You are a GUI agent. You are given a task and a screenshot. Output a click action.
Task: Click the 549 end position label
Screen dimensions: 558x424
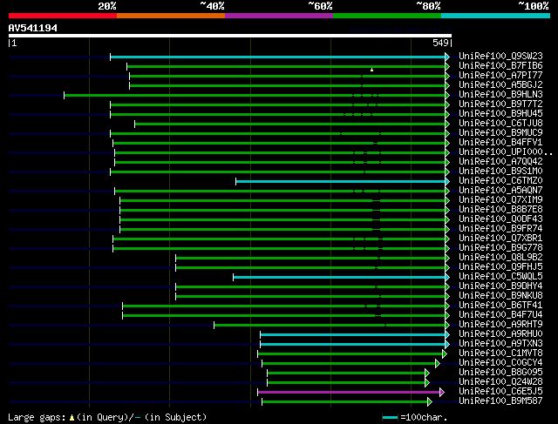tap(440, 43)
